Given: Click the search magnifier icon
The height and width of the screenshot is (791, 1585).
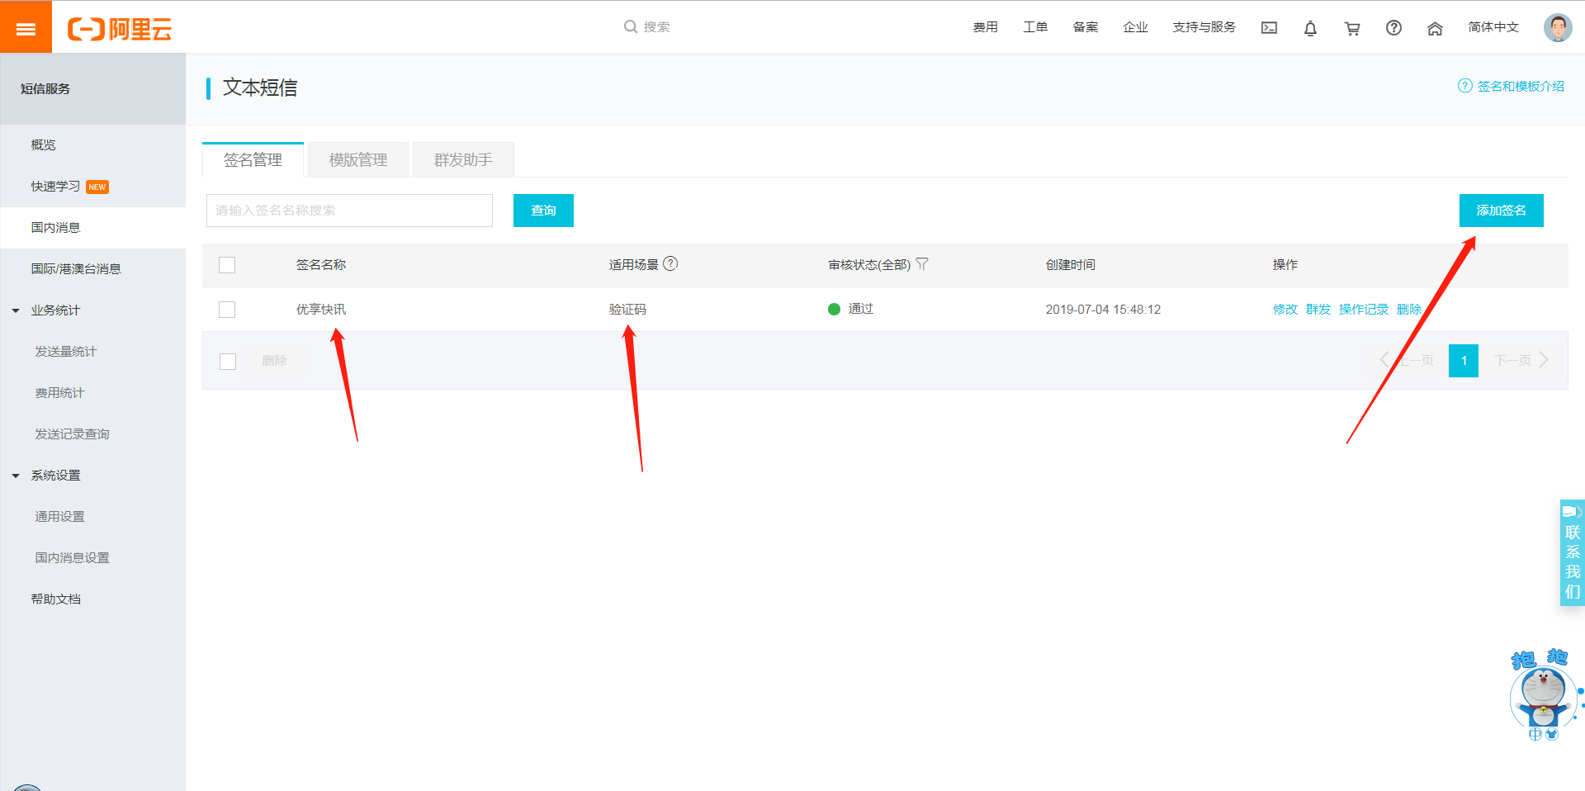Looking at the screenshot, I should (631, 26).
